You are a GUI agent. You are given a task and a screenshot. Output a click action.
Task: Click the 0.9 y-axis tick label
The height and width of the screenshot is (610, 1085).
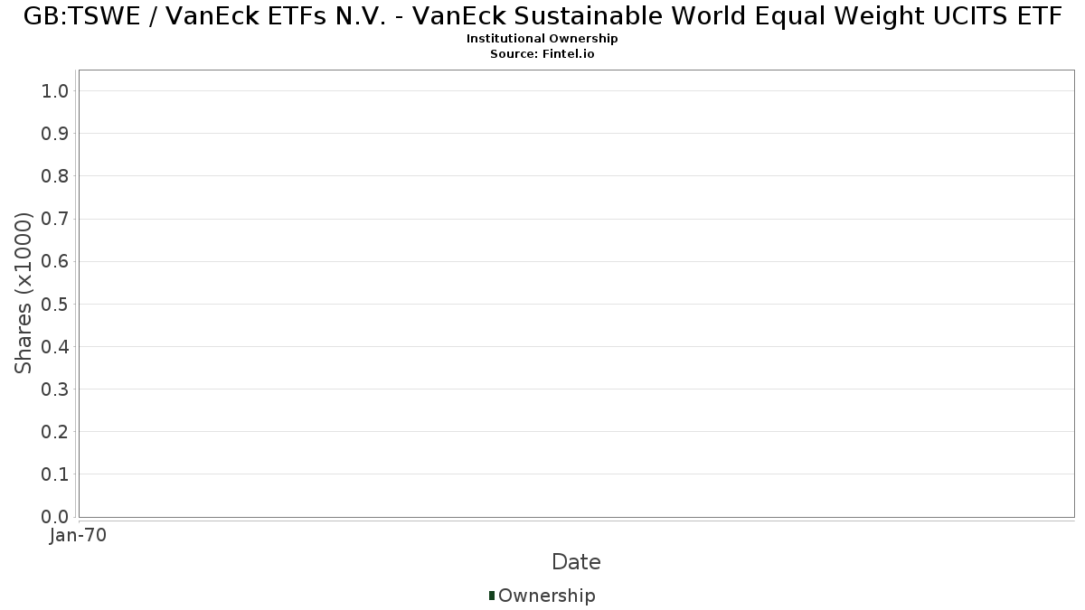click(x=55, y=133)
